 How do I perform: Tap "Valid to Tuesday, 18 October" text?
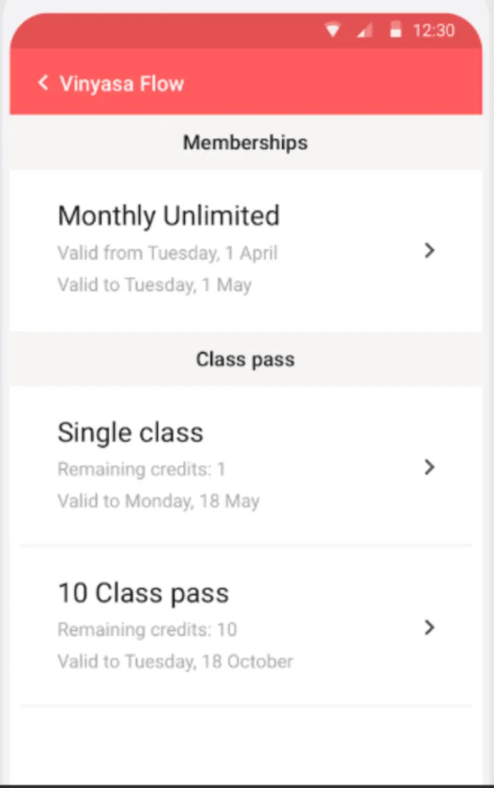(175, 661)
